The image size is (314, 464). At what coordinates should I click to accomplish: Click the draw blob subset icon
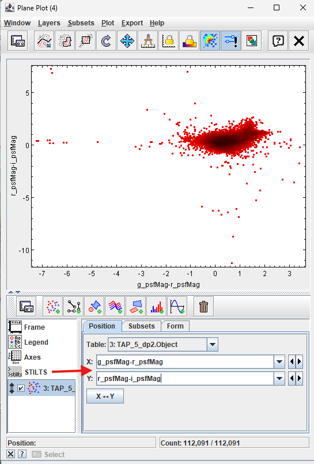click(x=65, y=40)
